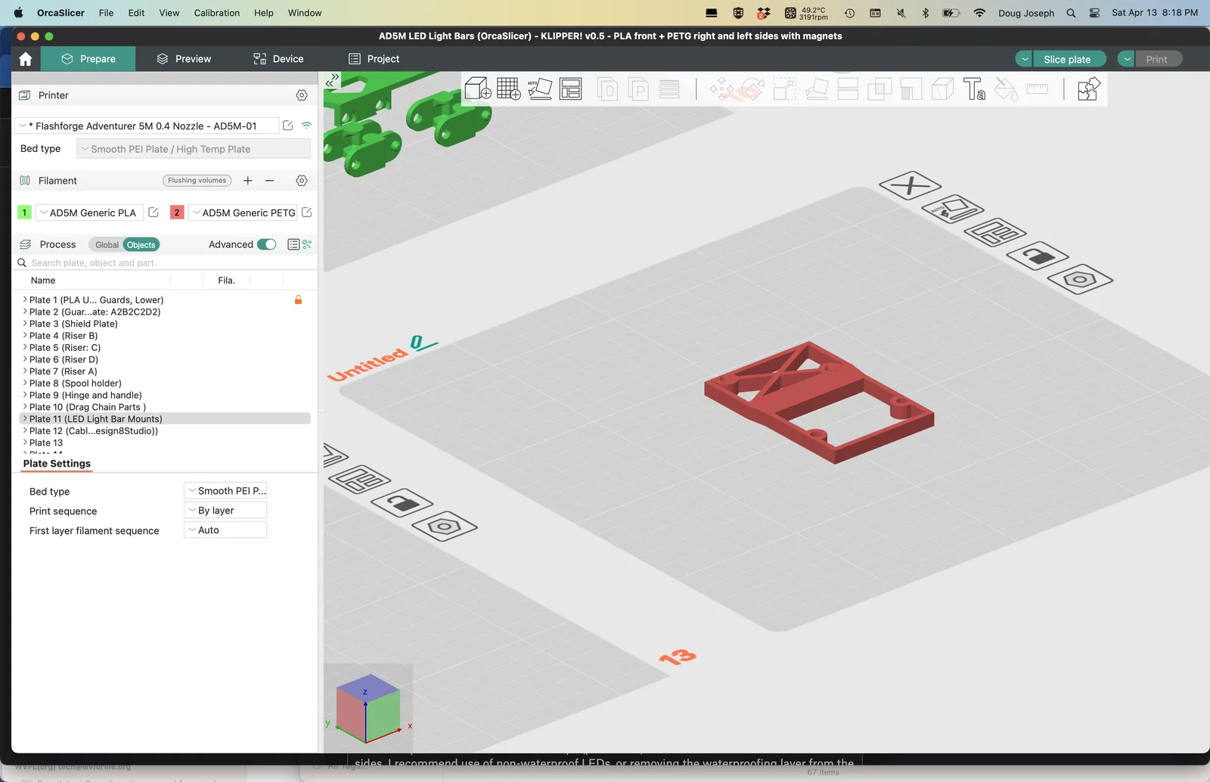This screenshot has width=1210, height=782.
Task: Select the Lay on face tool
Action: [817, 88]
